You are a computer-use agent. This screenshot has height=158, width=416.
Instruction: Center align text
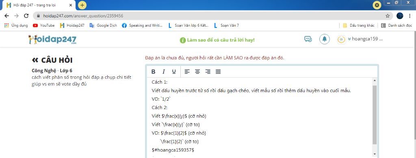point(197,72)
